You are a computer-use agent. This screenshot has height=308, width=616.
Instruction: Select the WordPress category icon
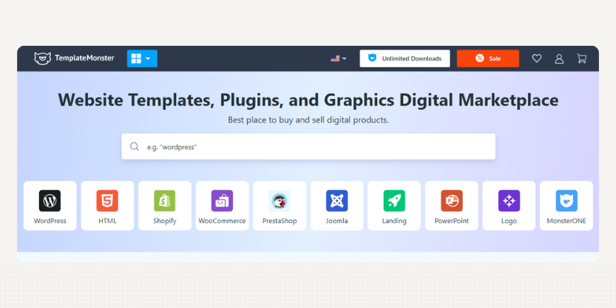(x=50, y=200)
